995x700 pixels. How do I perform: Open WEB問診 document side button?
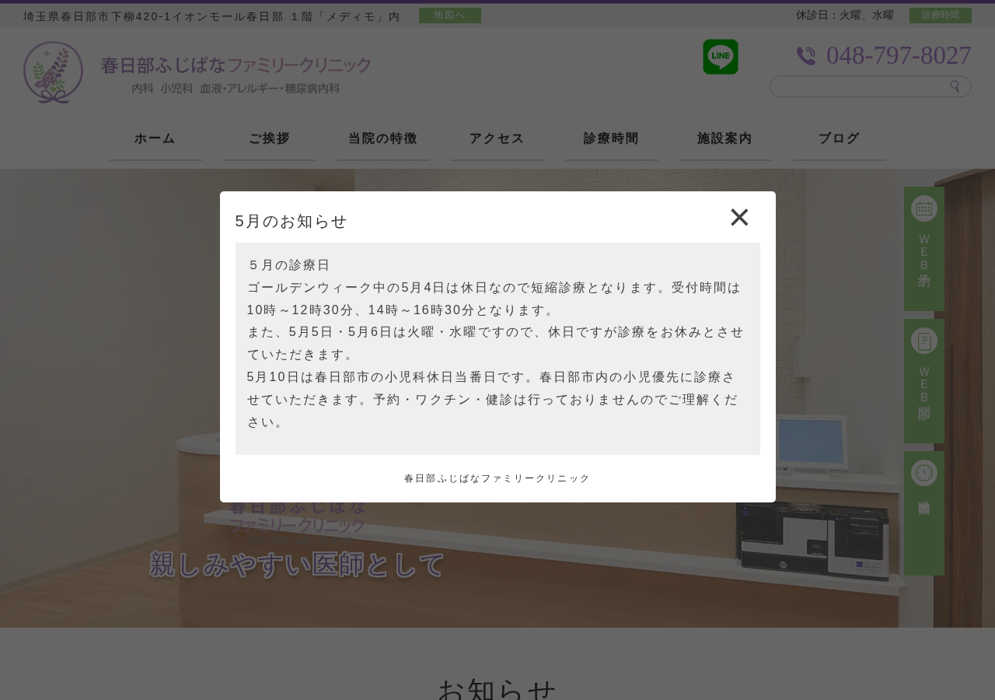(924, 381)
